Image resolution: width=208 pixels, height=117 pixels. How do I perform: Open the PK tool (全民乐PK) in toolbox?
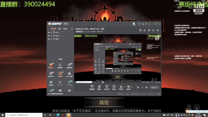[x=51, y=74]
